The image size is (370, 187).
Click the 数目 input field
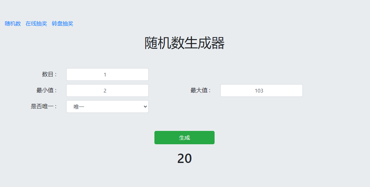tap(107, 74)
